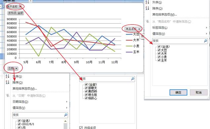Click the 确定 button
The image size is (210, 129).
178,93
